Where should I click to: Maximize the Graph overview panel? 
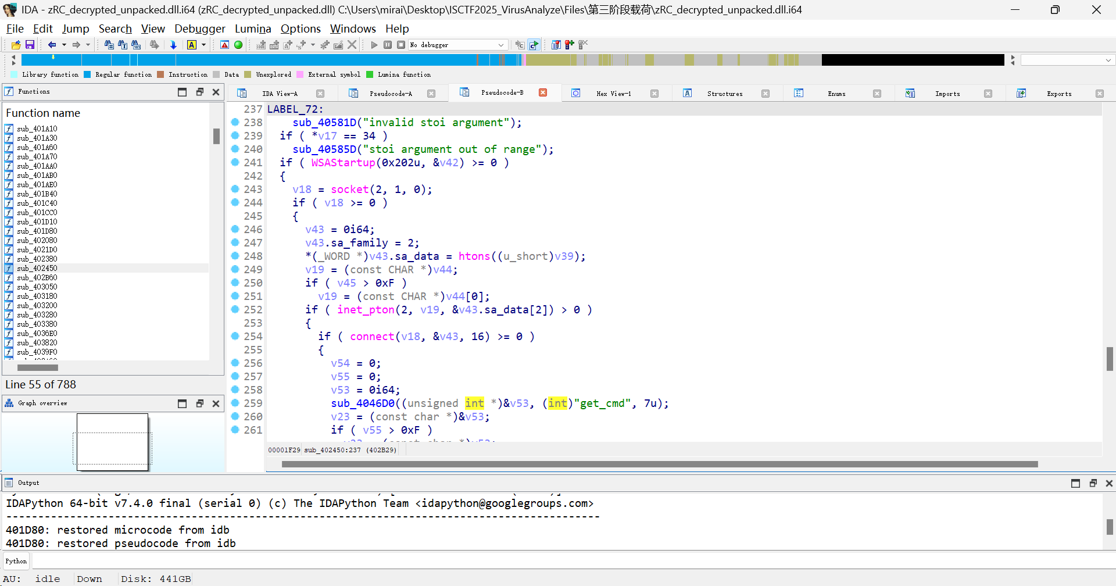point(182,403)
